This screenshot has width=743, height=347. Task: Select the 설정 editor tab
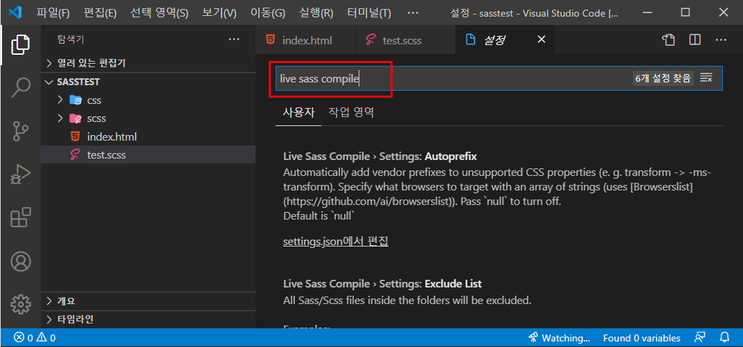[505, 39]
